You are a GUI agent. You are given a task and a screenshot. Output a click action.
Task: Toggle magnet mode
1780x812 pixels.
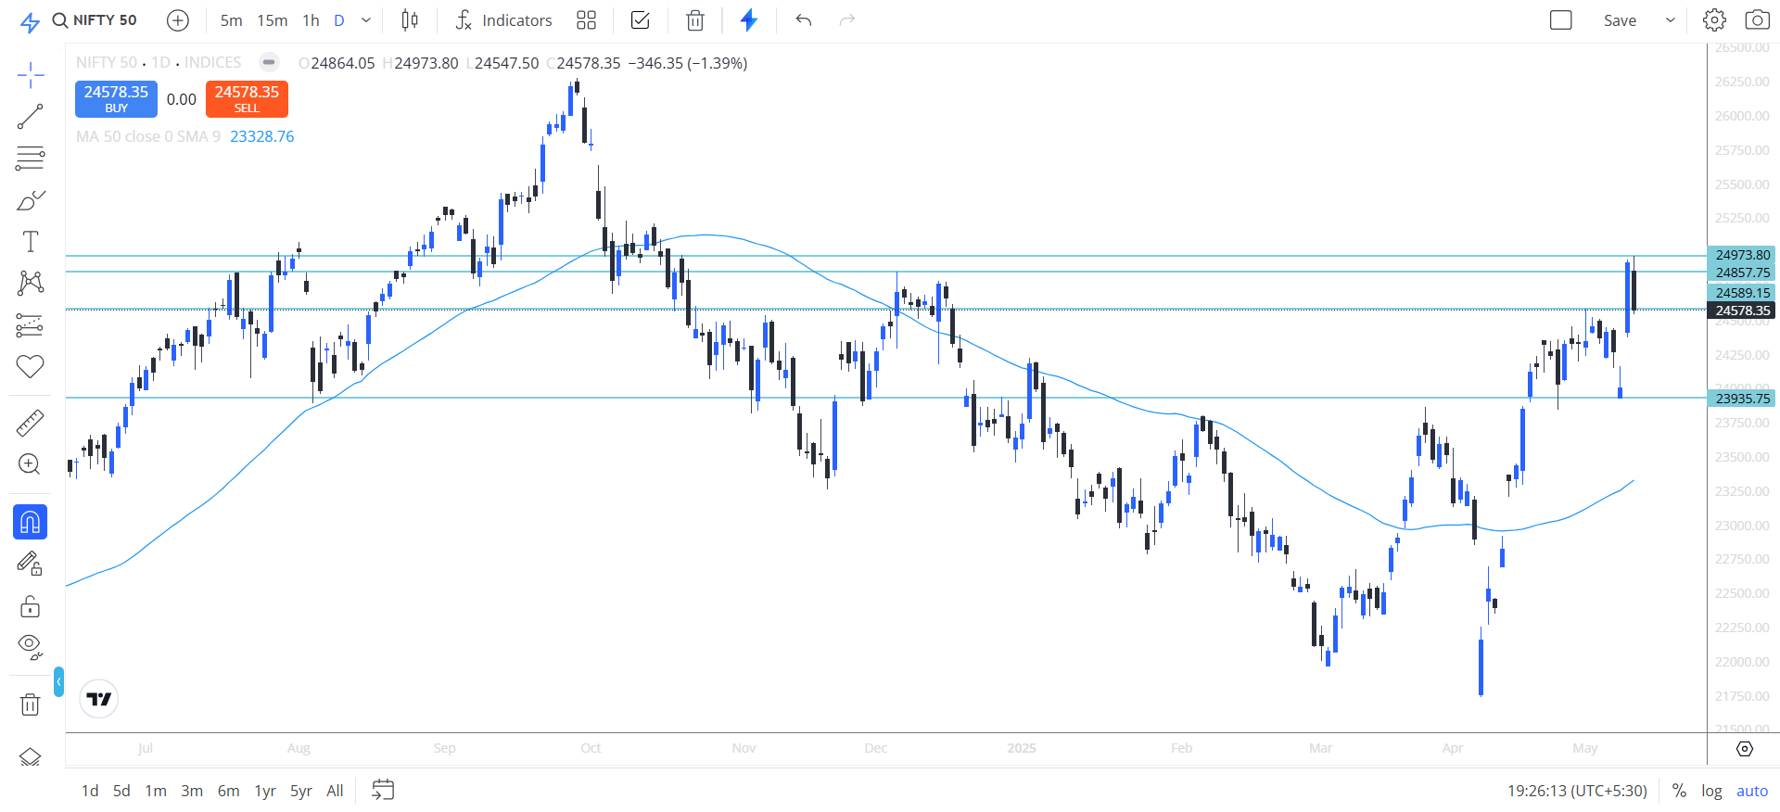pyautogui.click(x=30, y=523)
